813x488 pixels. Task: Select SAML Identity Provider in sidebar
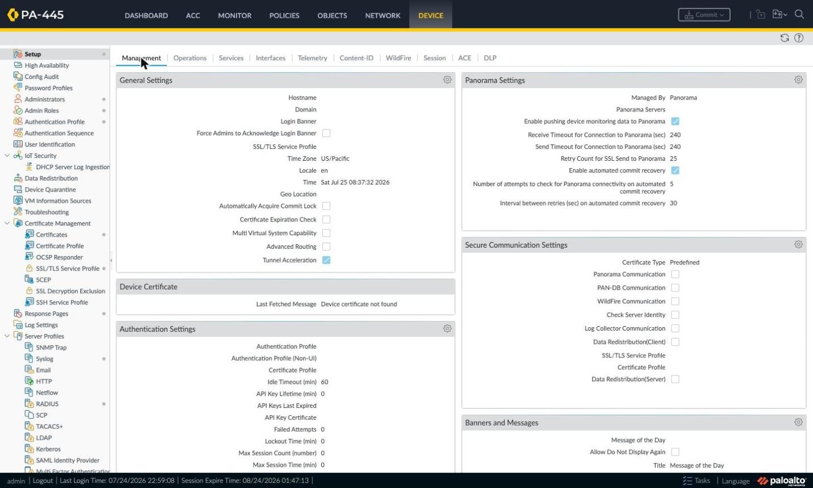click(68, 460)
